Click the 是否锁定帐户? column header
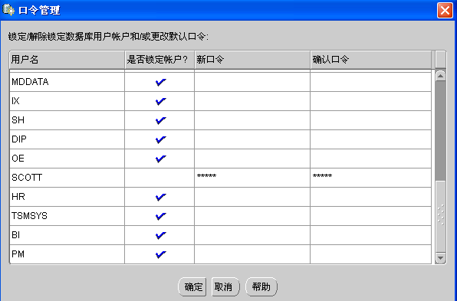The image size is (457, 301). point(159,60)
